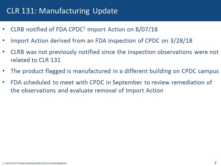Click the first bullet point marker
Viewport: 221px width, 166px height.
click(3, 29)
